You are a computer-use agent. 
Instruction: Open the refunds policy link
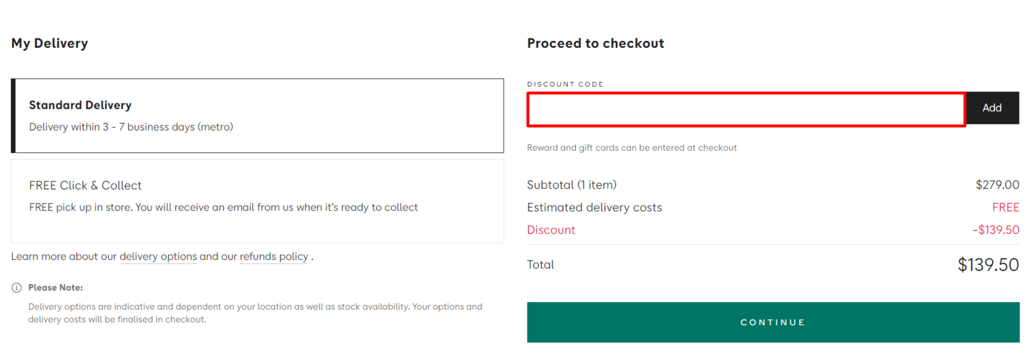(274, 257)
